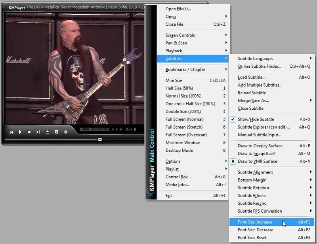Click the H264 video codec indicator
The width and height of the screenshot is (317, 244).
pyautogui.click(x=86, y=130)
